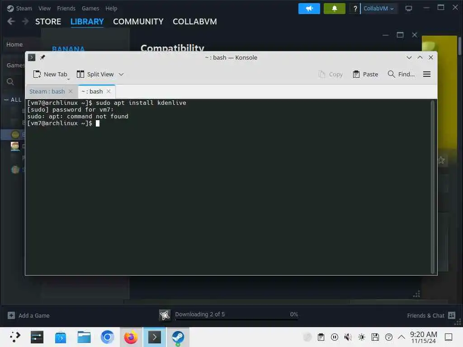Open Friends & Chat
Screen dimensions: 463x347
click(x=431, y=315)
